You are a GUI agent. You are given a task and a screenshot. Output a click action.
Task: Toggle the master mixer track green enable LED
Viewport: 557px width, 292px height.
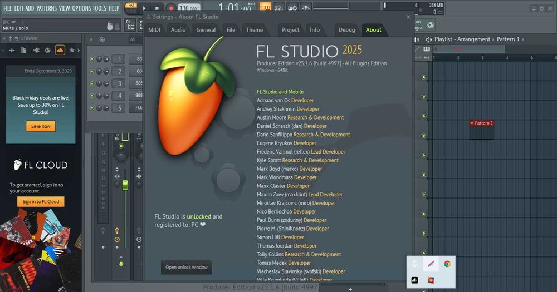coord(121,146)
